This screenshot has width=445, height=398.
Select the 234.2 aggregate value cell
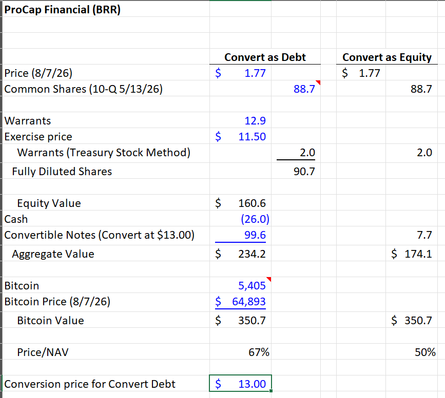tap(240, 254)
